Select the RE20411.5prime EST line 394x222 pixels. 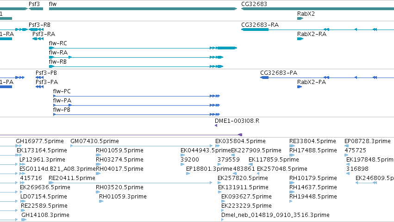(x=131, y=183)
